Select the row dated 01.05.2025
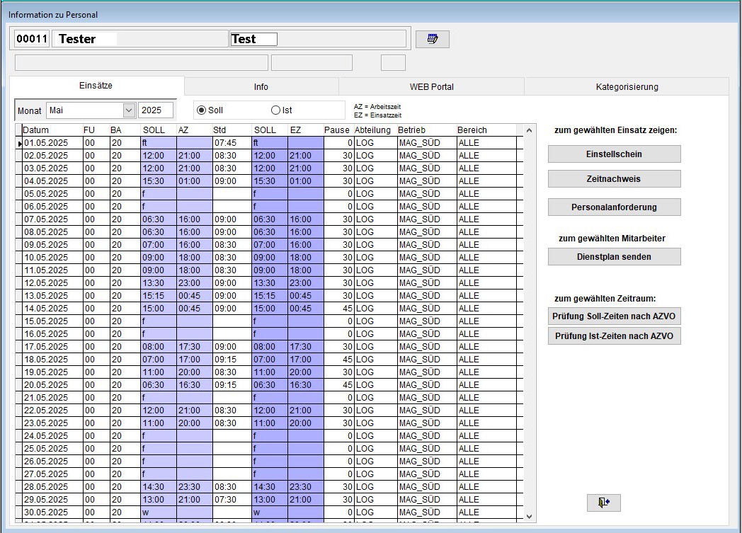 coord(269,143)
